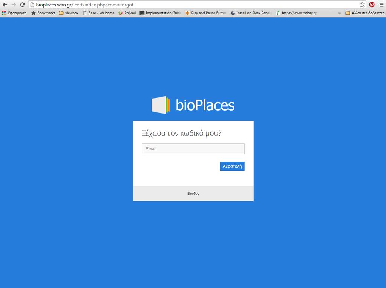The height and width of the screenshot is (288, 386).
Task: Open the Ραβανί bookmark
Action: click(x=127, y=13)
